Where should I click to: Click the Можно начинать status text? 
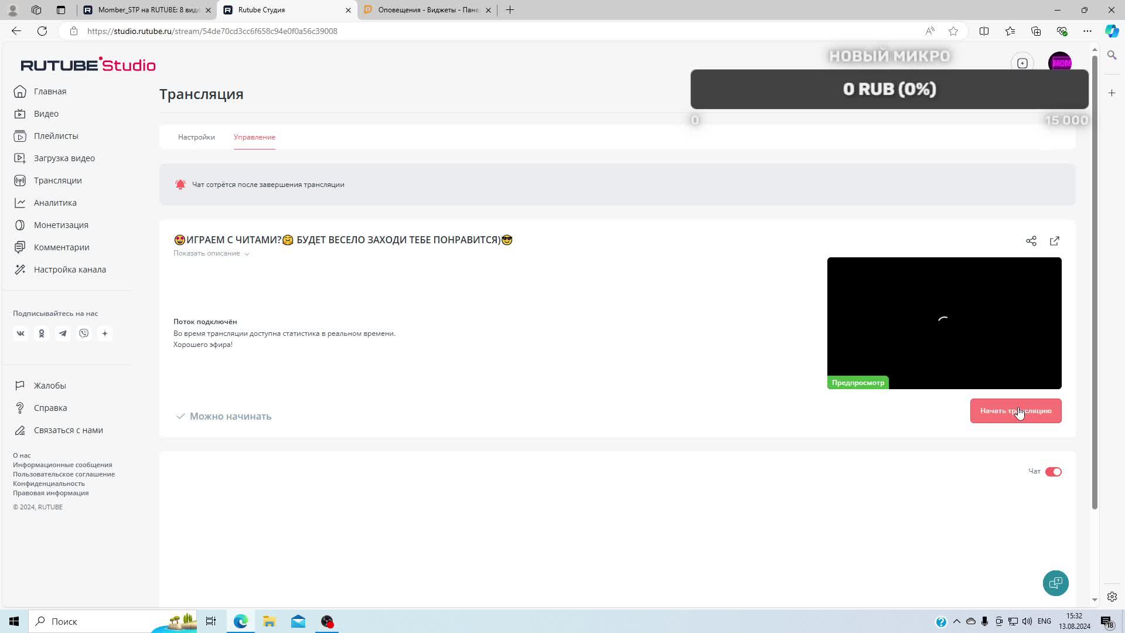point(230,416)
